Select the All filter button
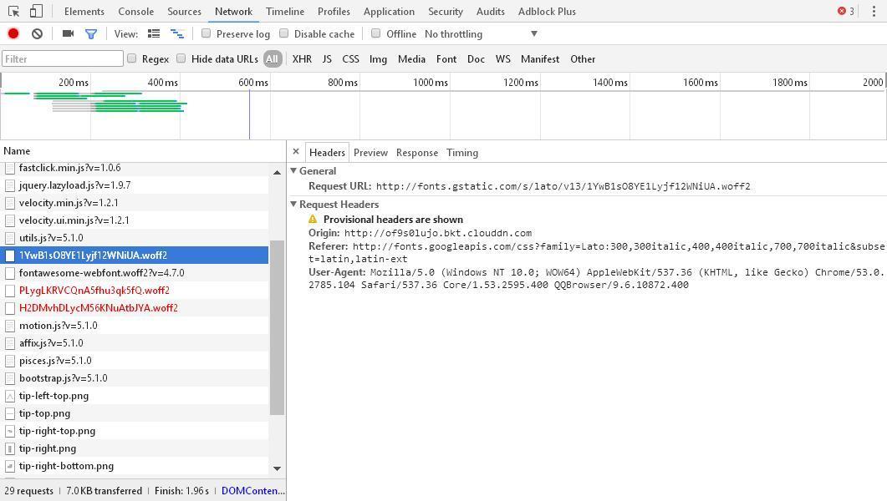This screenshot has height=501, width=887. [272, 58]
